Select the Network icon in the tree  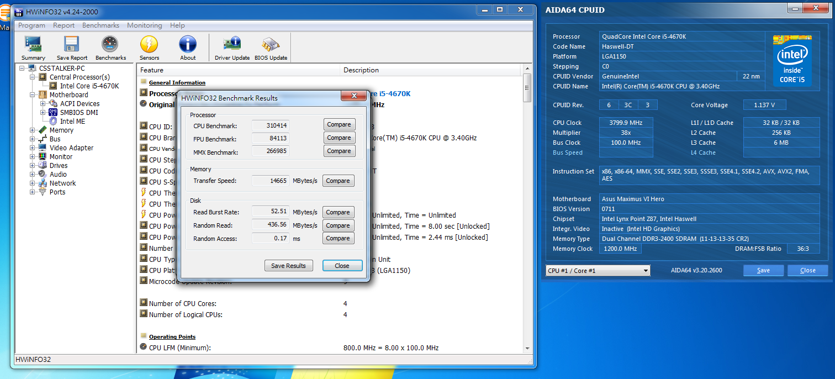43,183
